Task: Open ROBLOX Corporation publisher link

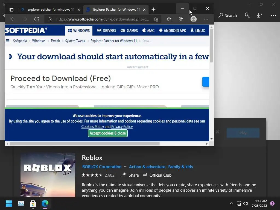Action: pyautogui.click(x=102, y=167)
